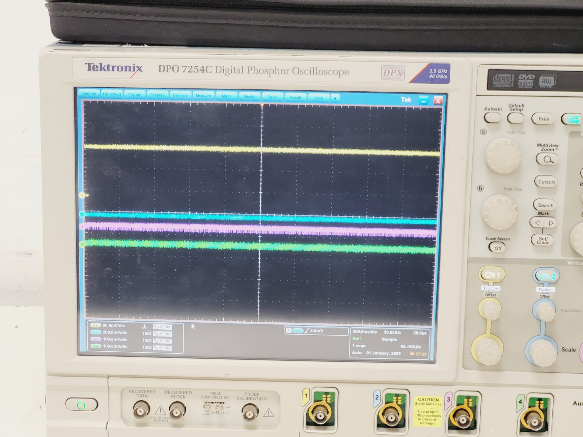Click the trigger rising-edge slope icon
The height and width of the screenshot is (437, 583).
coord(307,331)
